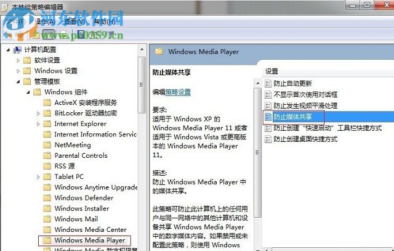This screenshot has height=251, width=394.
Task: Click the 设置 column header
Action: (x=271, y=72)
